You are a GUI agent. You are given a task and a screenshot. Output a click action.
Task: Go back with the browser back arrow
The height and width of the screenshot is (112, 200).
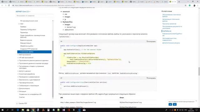[2, 6]
